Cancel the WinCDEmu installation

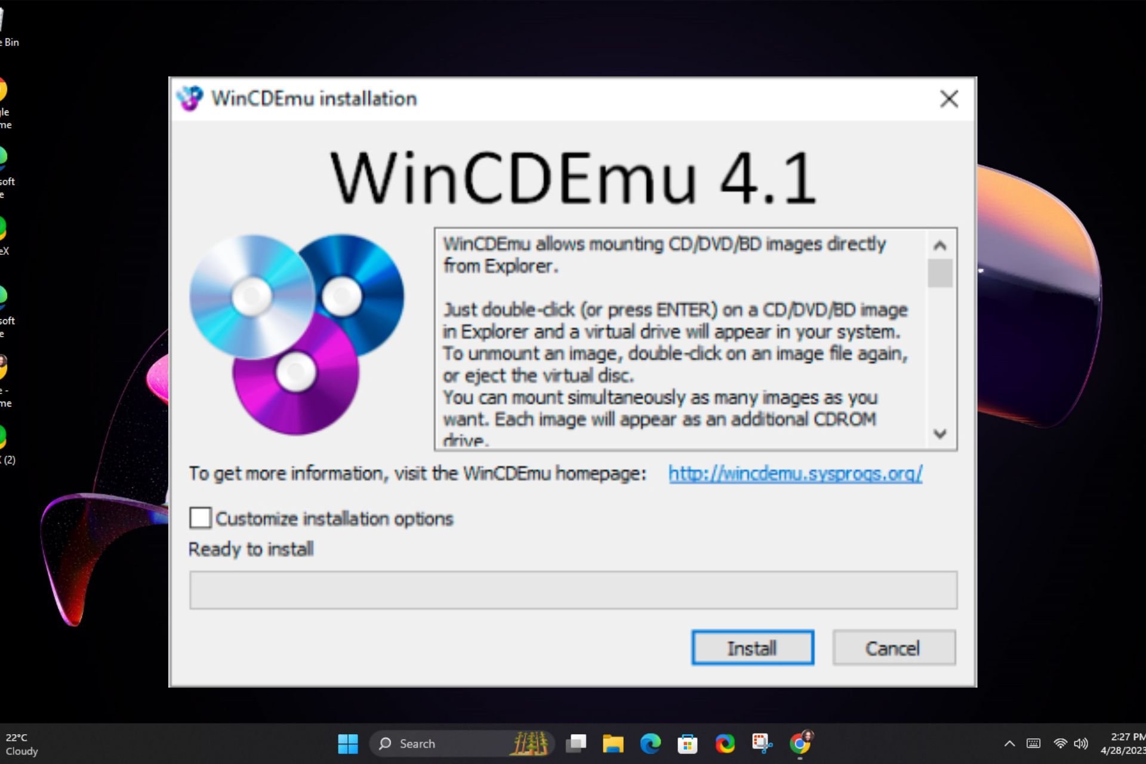[x=894, y=648]
